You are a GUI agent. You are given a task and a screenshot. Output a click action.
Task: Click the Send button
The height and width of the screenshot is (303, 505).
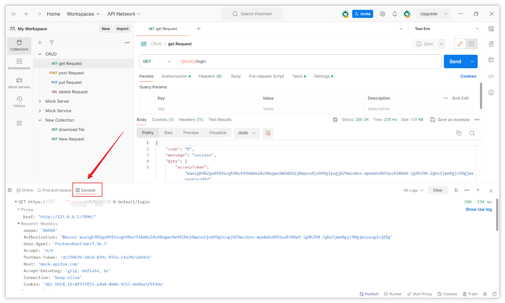[x=455, y=61]
